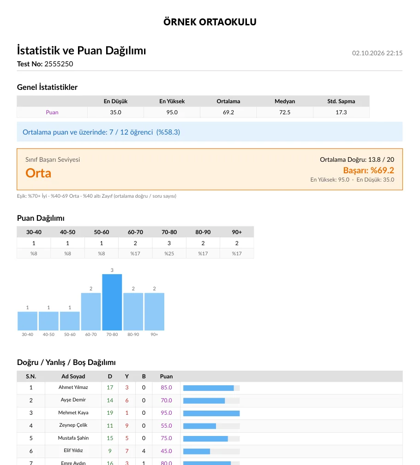Click Ayşe Demir's correct count 14

pos(110,400)
